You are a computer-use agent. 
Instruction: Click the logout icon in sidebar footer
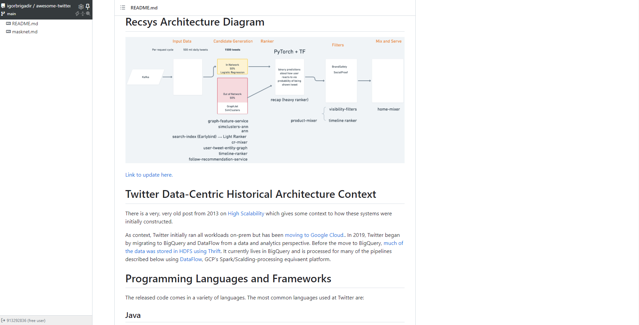pos(3,320)
